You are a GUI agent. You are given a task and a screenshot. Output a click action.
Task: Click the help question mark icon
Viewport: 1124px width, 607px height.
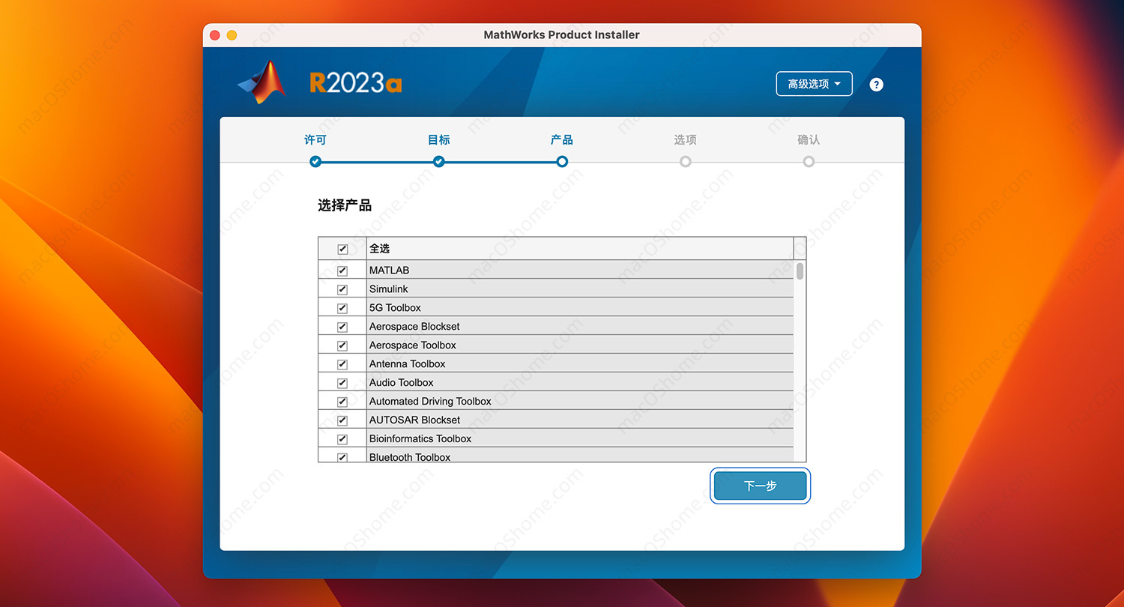point(876,85)
